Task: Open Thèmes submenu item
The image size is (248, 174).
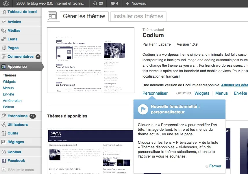Action: 10,75
